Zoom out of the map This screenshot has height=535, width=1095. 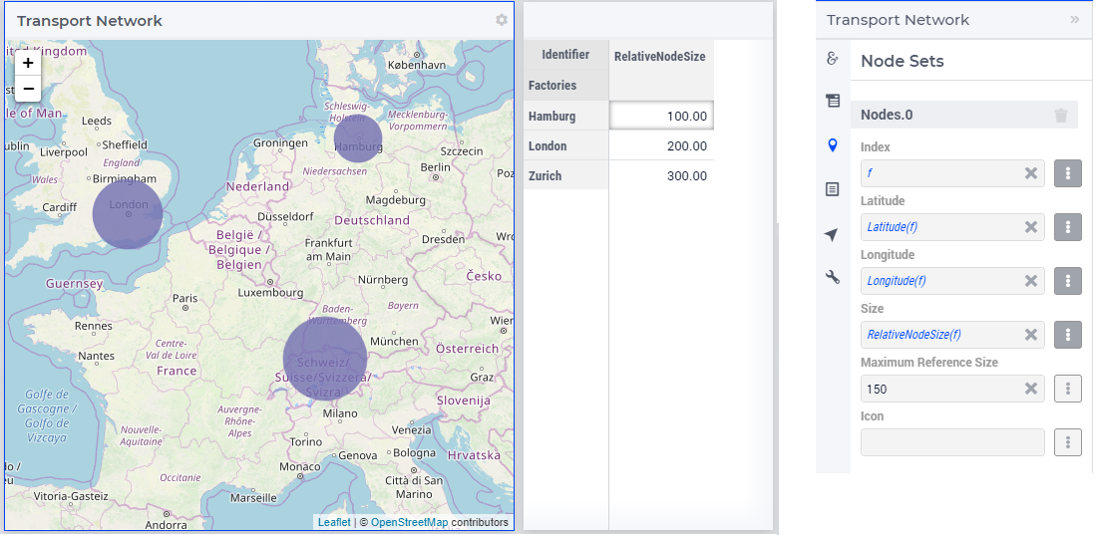pyautogui.click(x=28, y=89)
